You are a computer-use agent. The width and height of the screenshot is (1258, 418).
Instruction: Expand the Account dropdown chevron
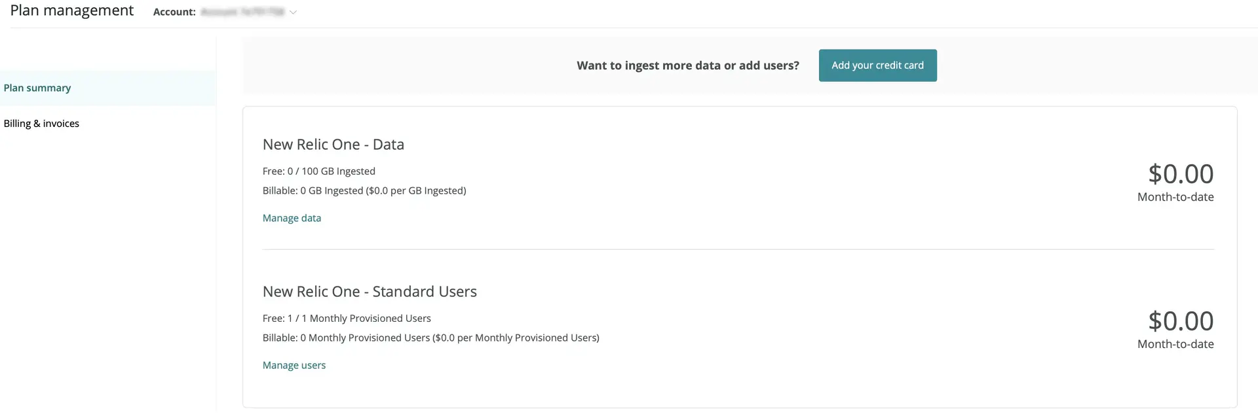pyautogui.click(x=293, y=12)
